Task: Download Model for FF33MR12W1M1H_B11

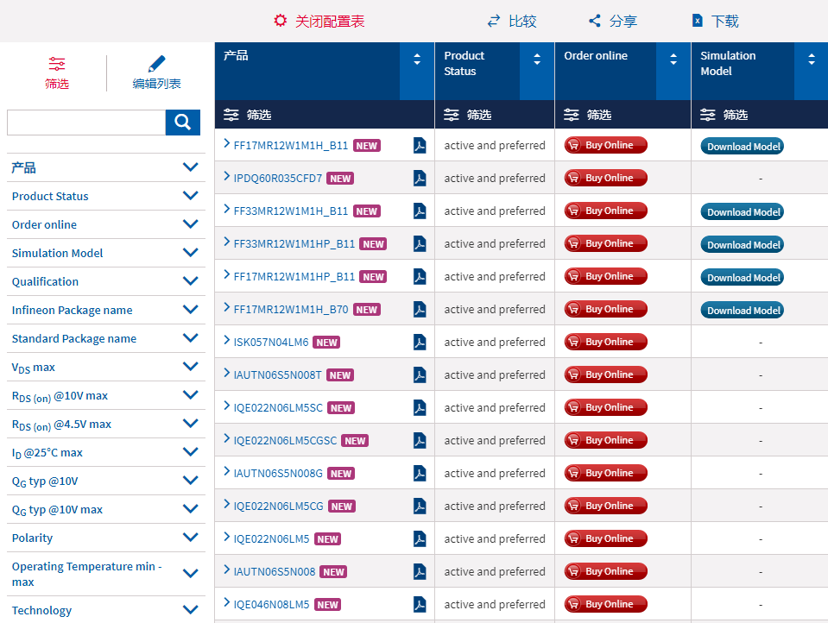Action: coord(742,211)
